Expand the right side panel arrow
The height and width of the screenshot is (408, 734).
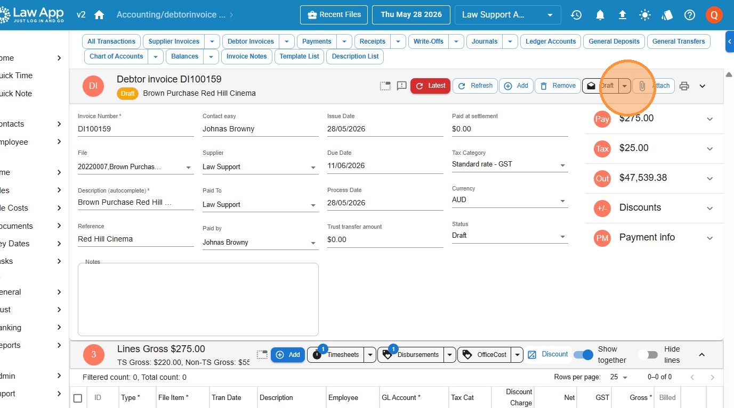coord(730,41)
